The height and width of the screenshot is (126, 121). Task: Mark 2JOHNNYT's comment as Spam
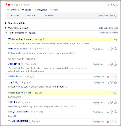pos(102,64)
